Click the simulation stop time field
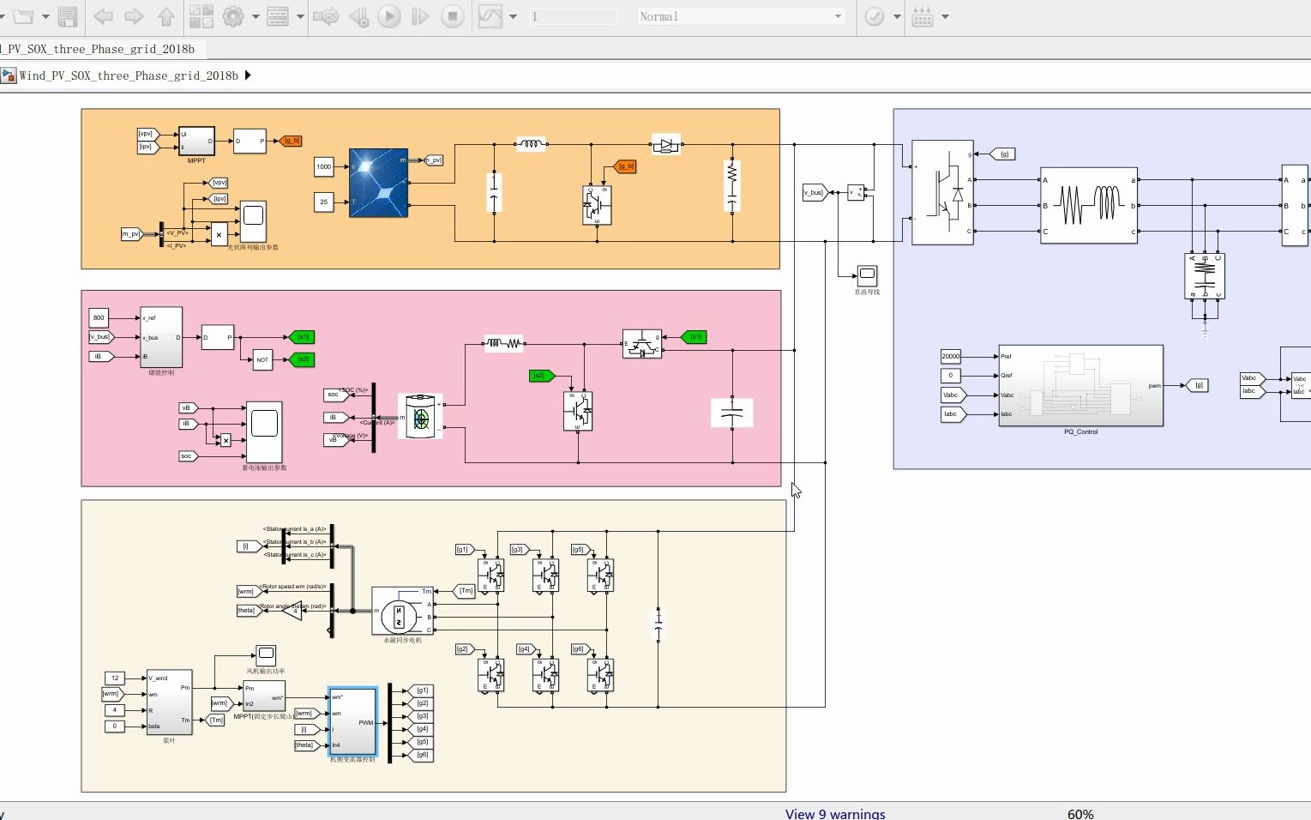 pyautogui.click(x=573, y=16)
